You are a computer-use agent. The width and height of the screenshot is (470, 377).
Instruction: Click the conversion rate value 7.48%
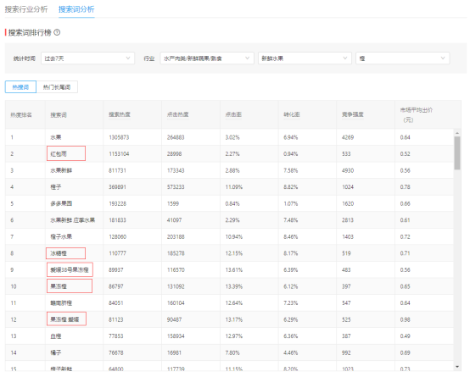click(x=291, y=220)
